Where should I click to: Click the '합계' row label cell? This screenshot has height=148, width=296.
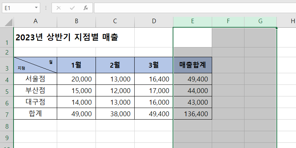tap(35, 114)
